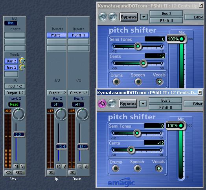206x190 pixels.
Task: Click link icon in Bus 2 plugin window
Action: click(103, 16)
